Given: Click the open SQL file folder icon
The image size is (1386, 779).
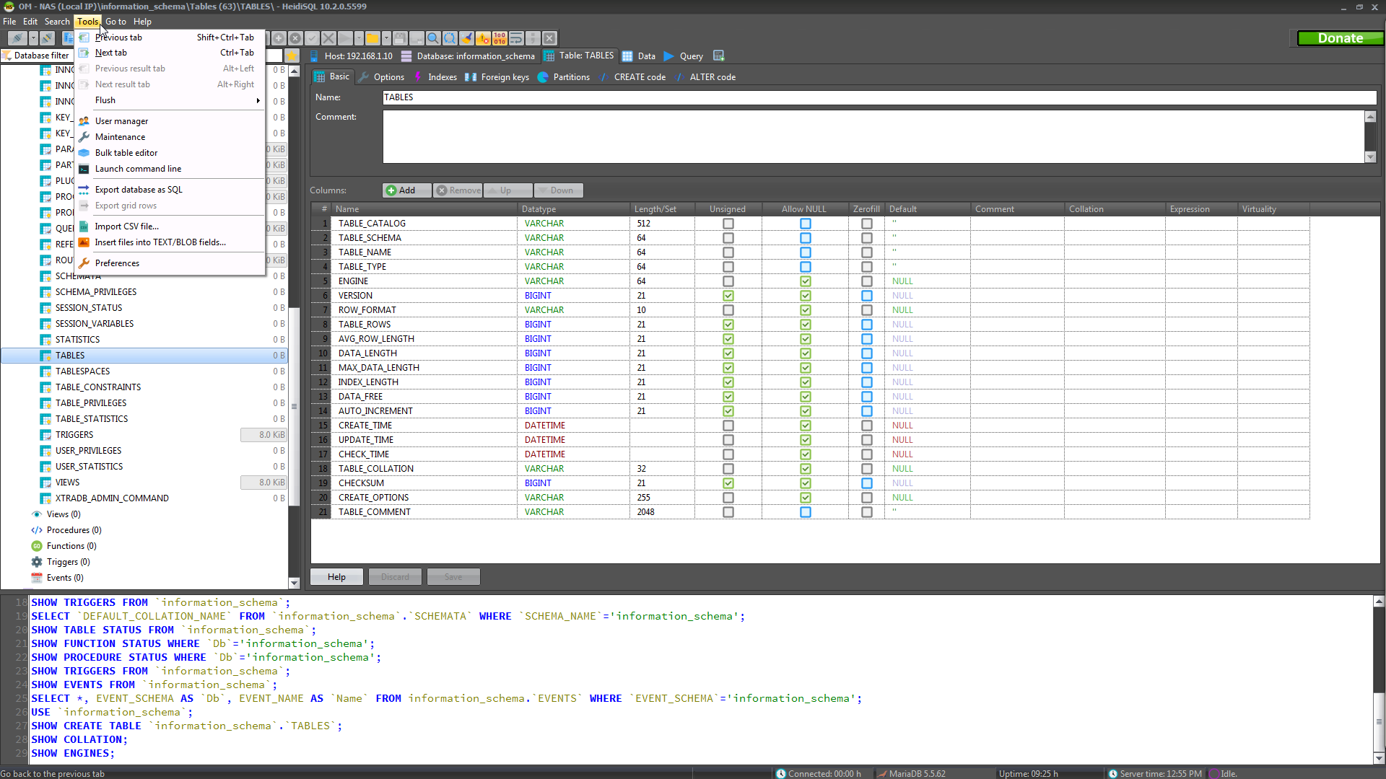Looking at the screenshot, I should [x=372, y=38].
